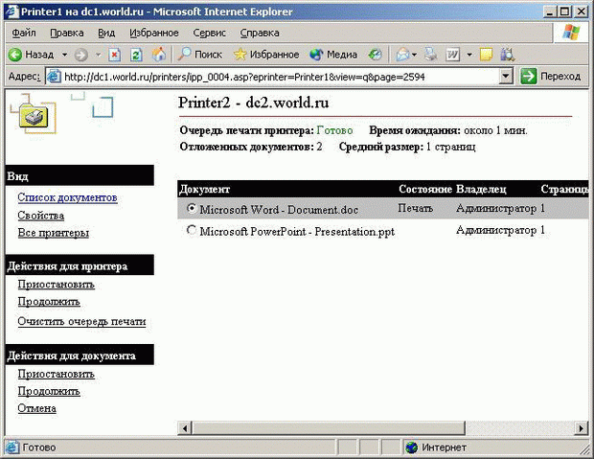Click the Переход go button
The image size is (594, 459).
551,77
